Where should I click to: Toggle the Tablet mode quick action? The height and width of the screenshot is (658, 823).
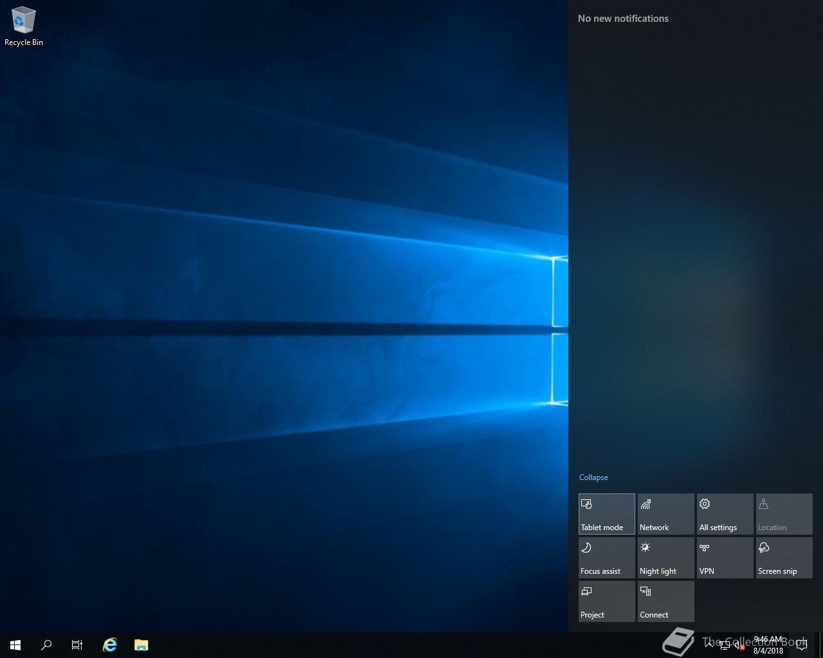pos(606,513)
